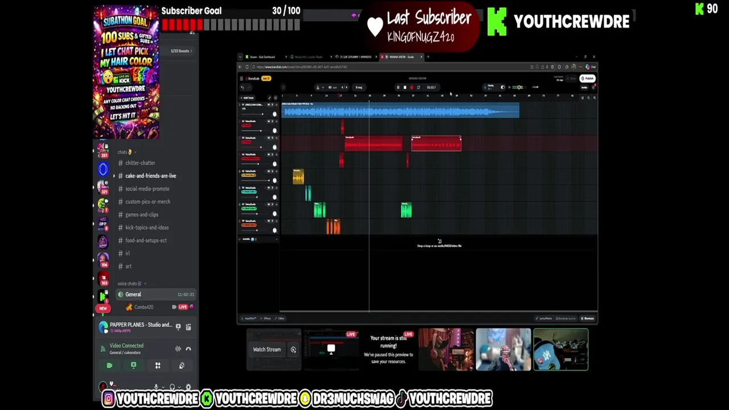This screenshot has width=729, height=410.
Task: Switch to the 25 SUB GIVEAWAY tab
Action: [357, 57]
